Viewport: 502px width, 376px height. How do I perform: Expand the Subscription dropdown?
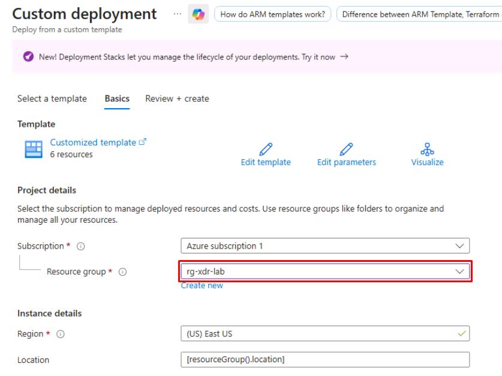(x=324, y=246)
